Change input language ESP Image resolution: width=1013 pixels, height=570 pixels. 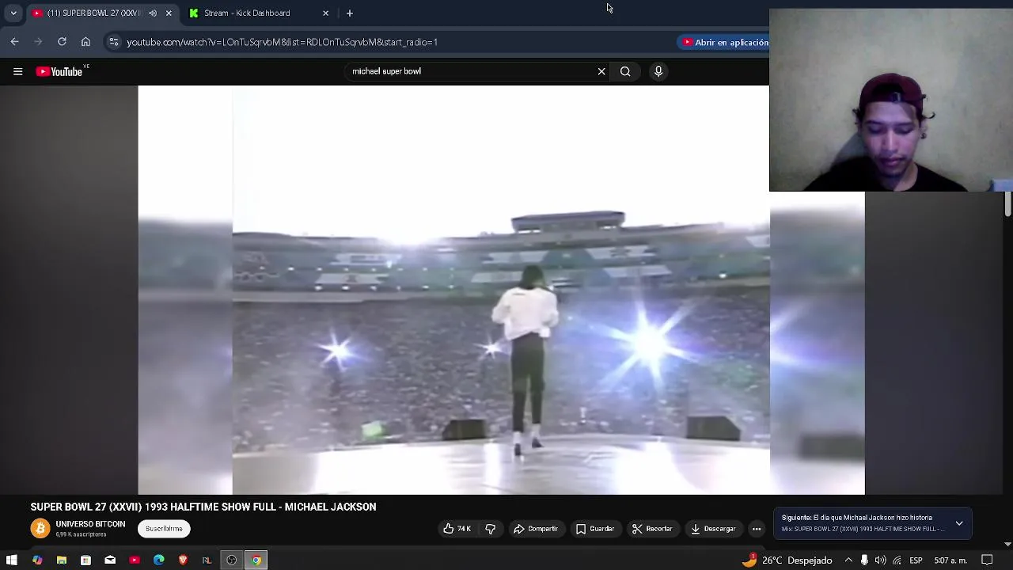(916, 560)
